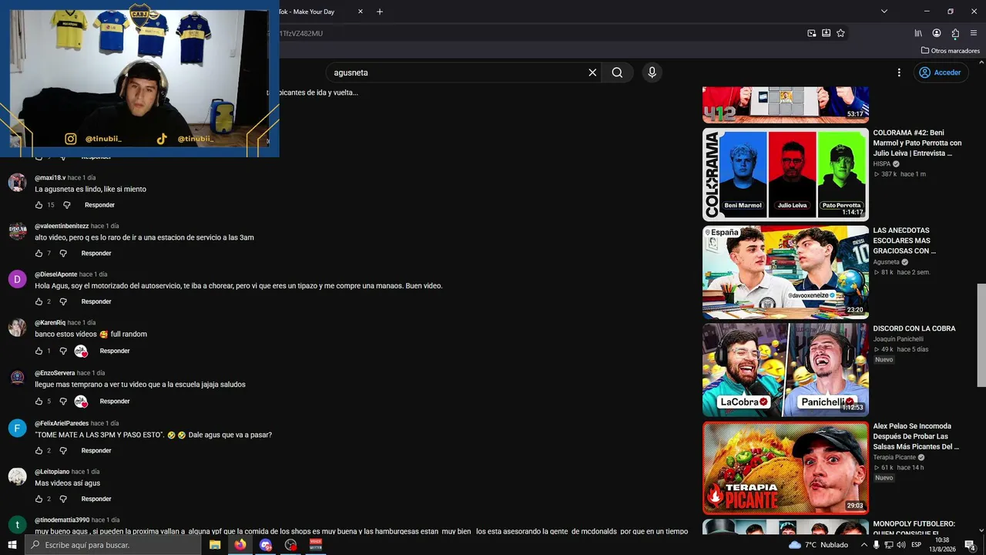Open YouTube settings three-dot menu

[x=898, y=72]
